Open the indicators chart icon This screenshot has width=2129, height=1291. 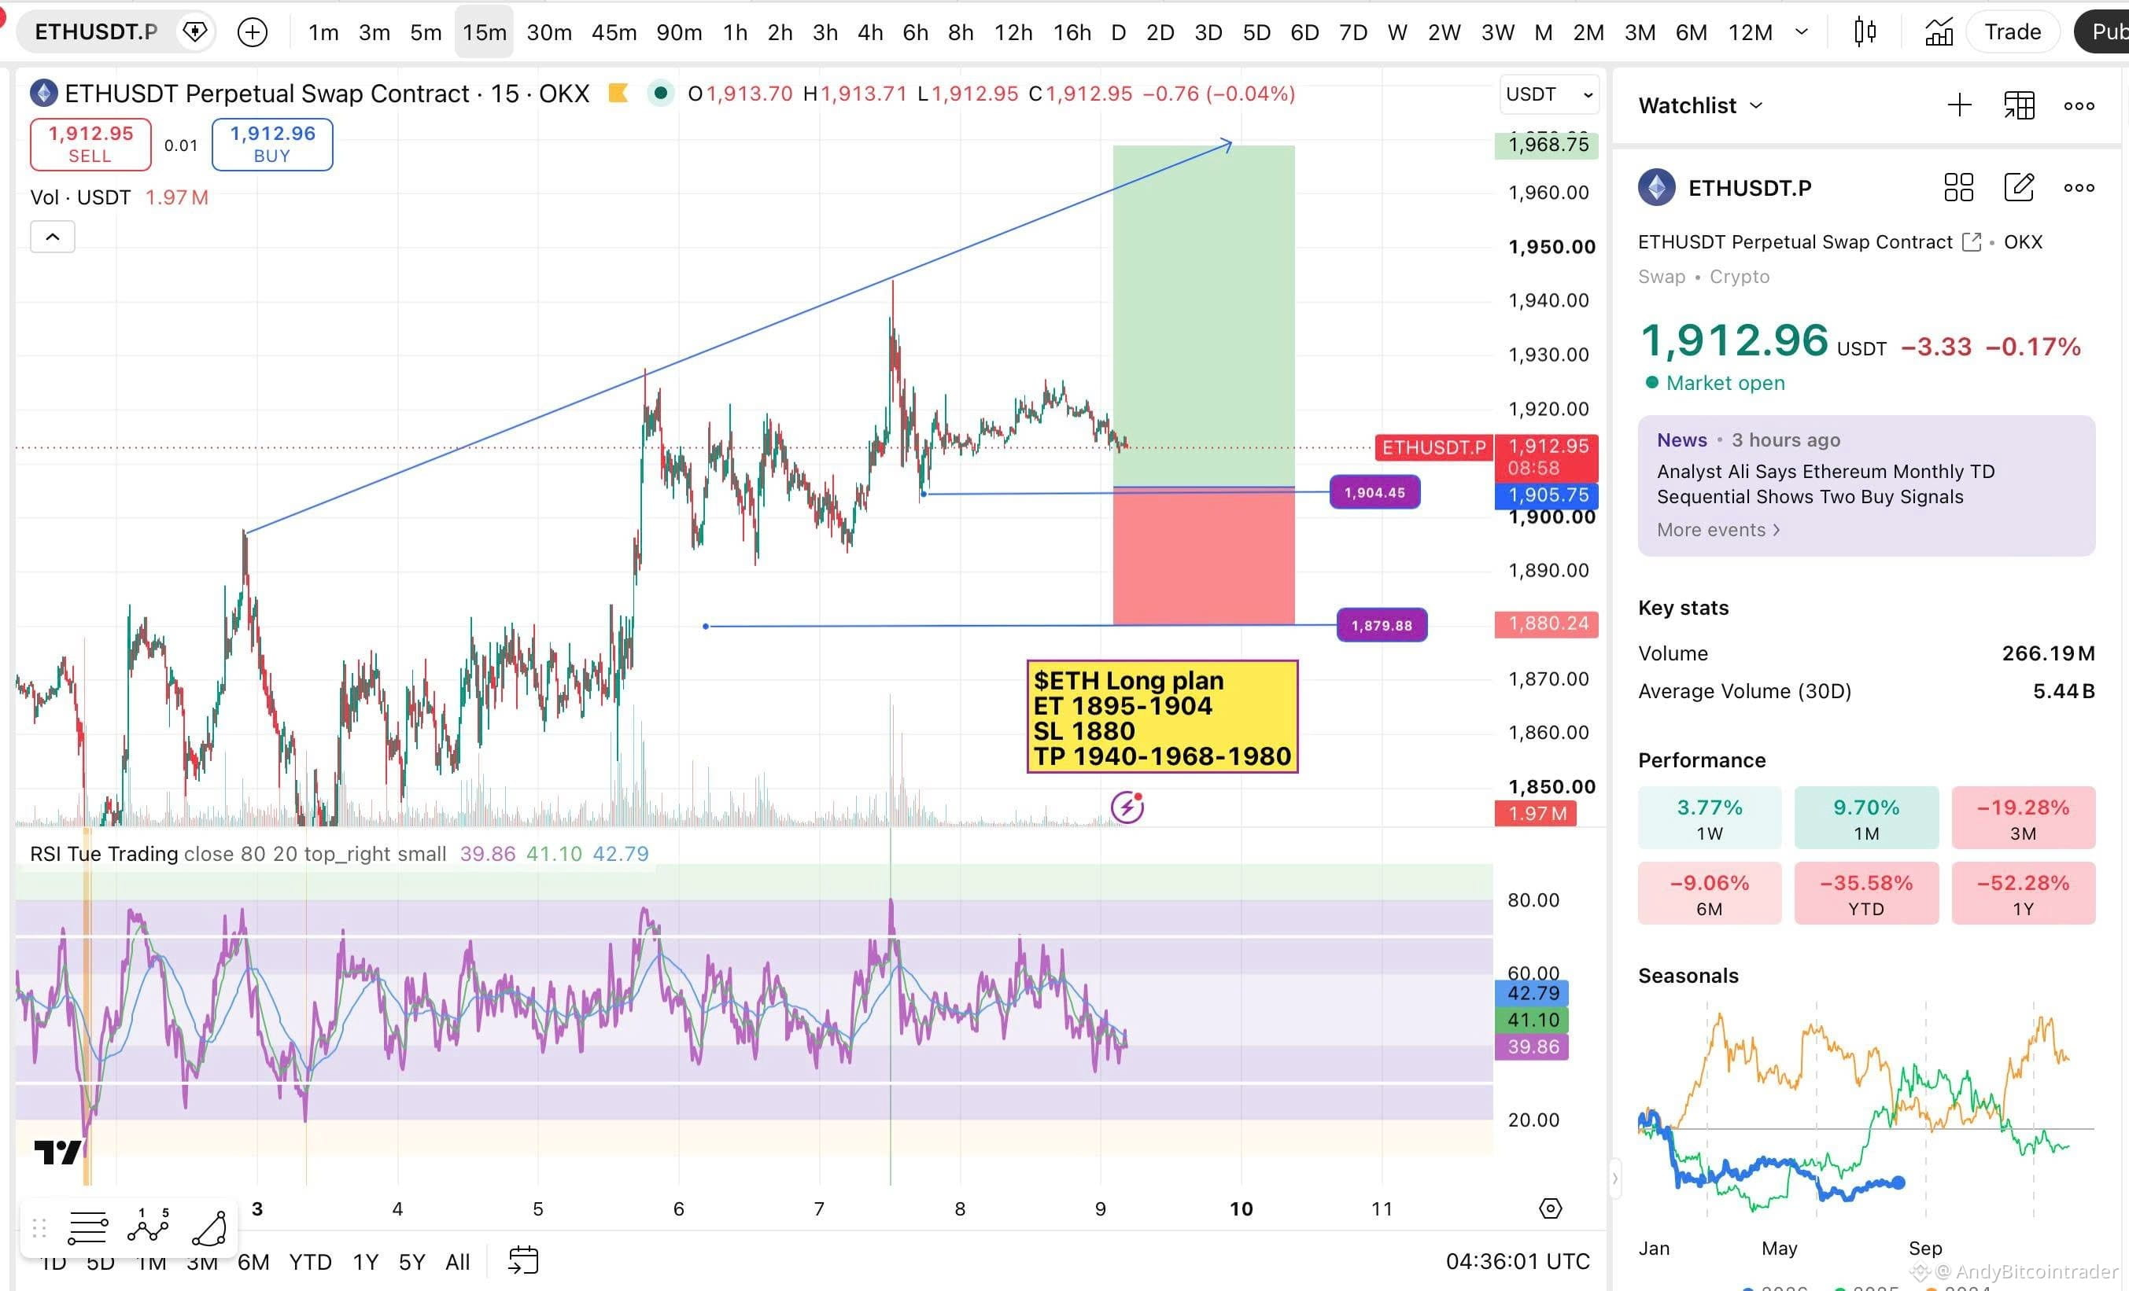pos(1938,33)
